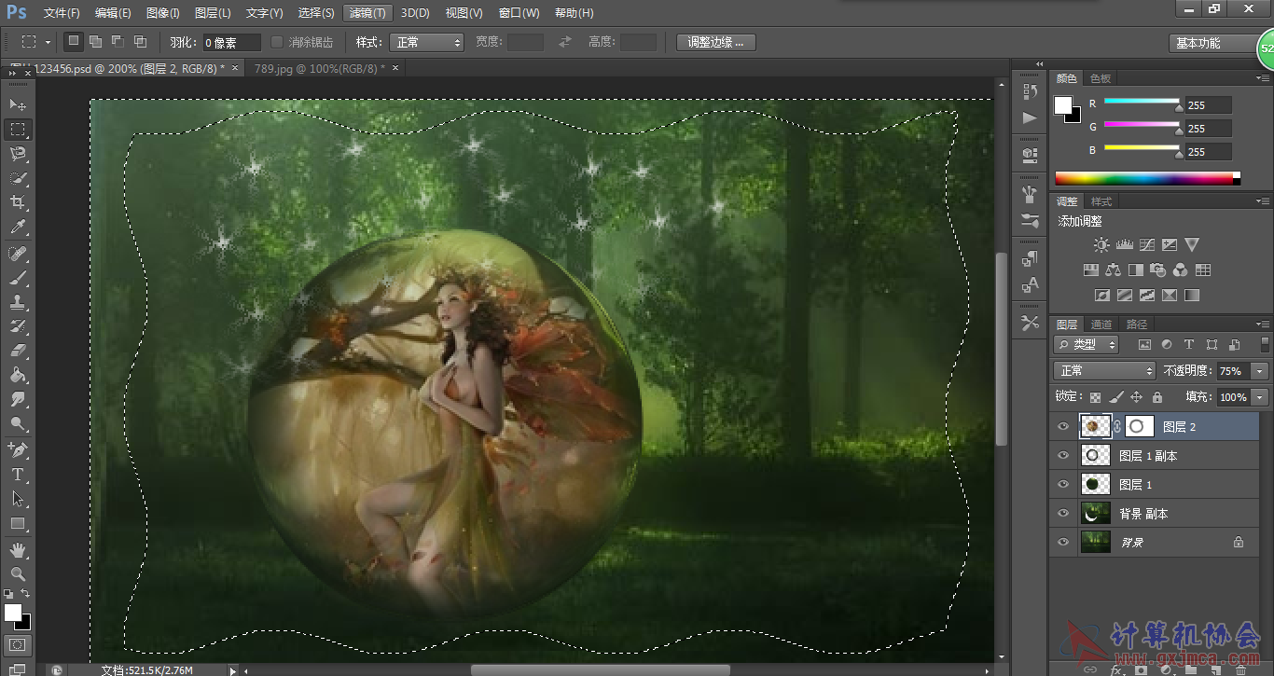Select the Smudge tool

click(18, 399)
